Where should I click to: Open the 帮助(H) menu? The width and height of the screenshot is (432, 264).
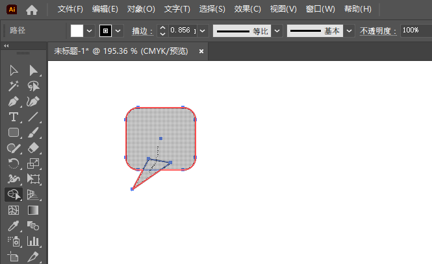click(x=358, y=9)
